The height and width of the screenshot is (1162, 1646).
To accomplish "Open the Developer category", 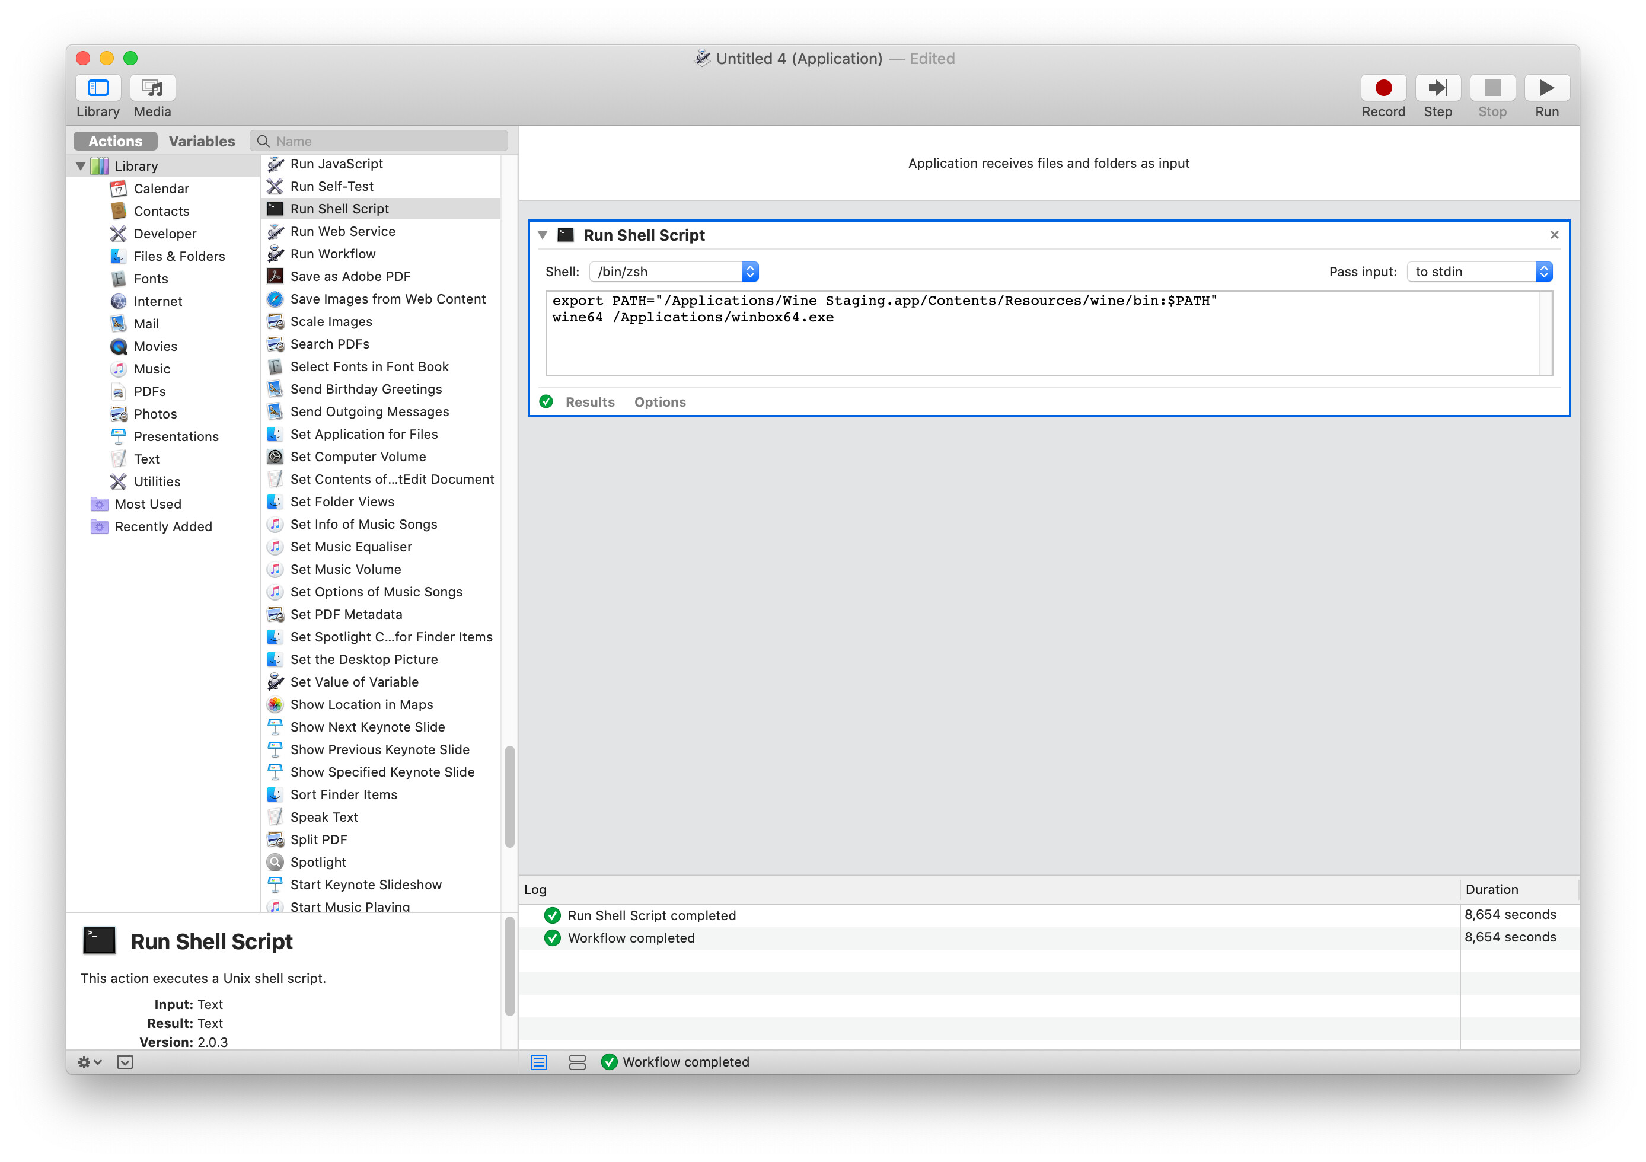I will (165, 234).
